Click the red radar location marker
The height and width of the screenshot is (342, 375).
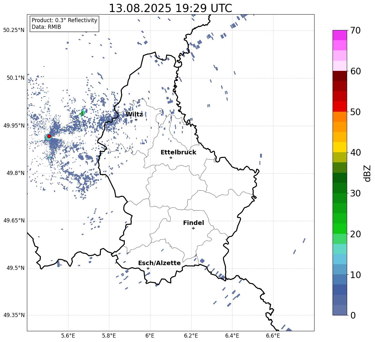click(49, 136)
